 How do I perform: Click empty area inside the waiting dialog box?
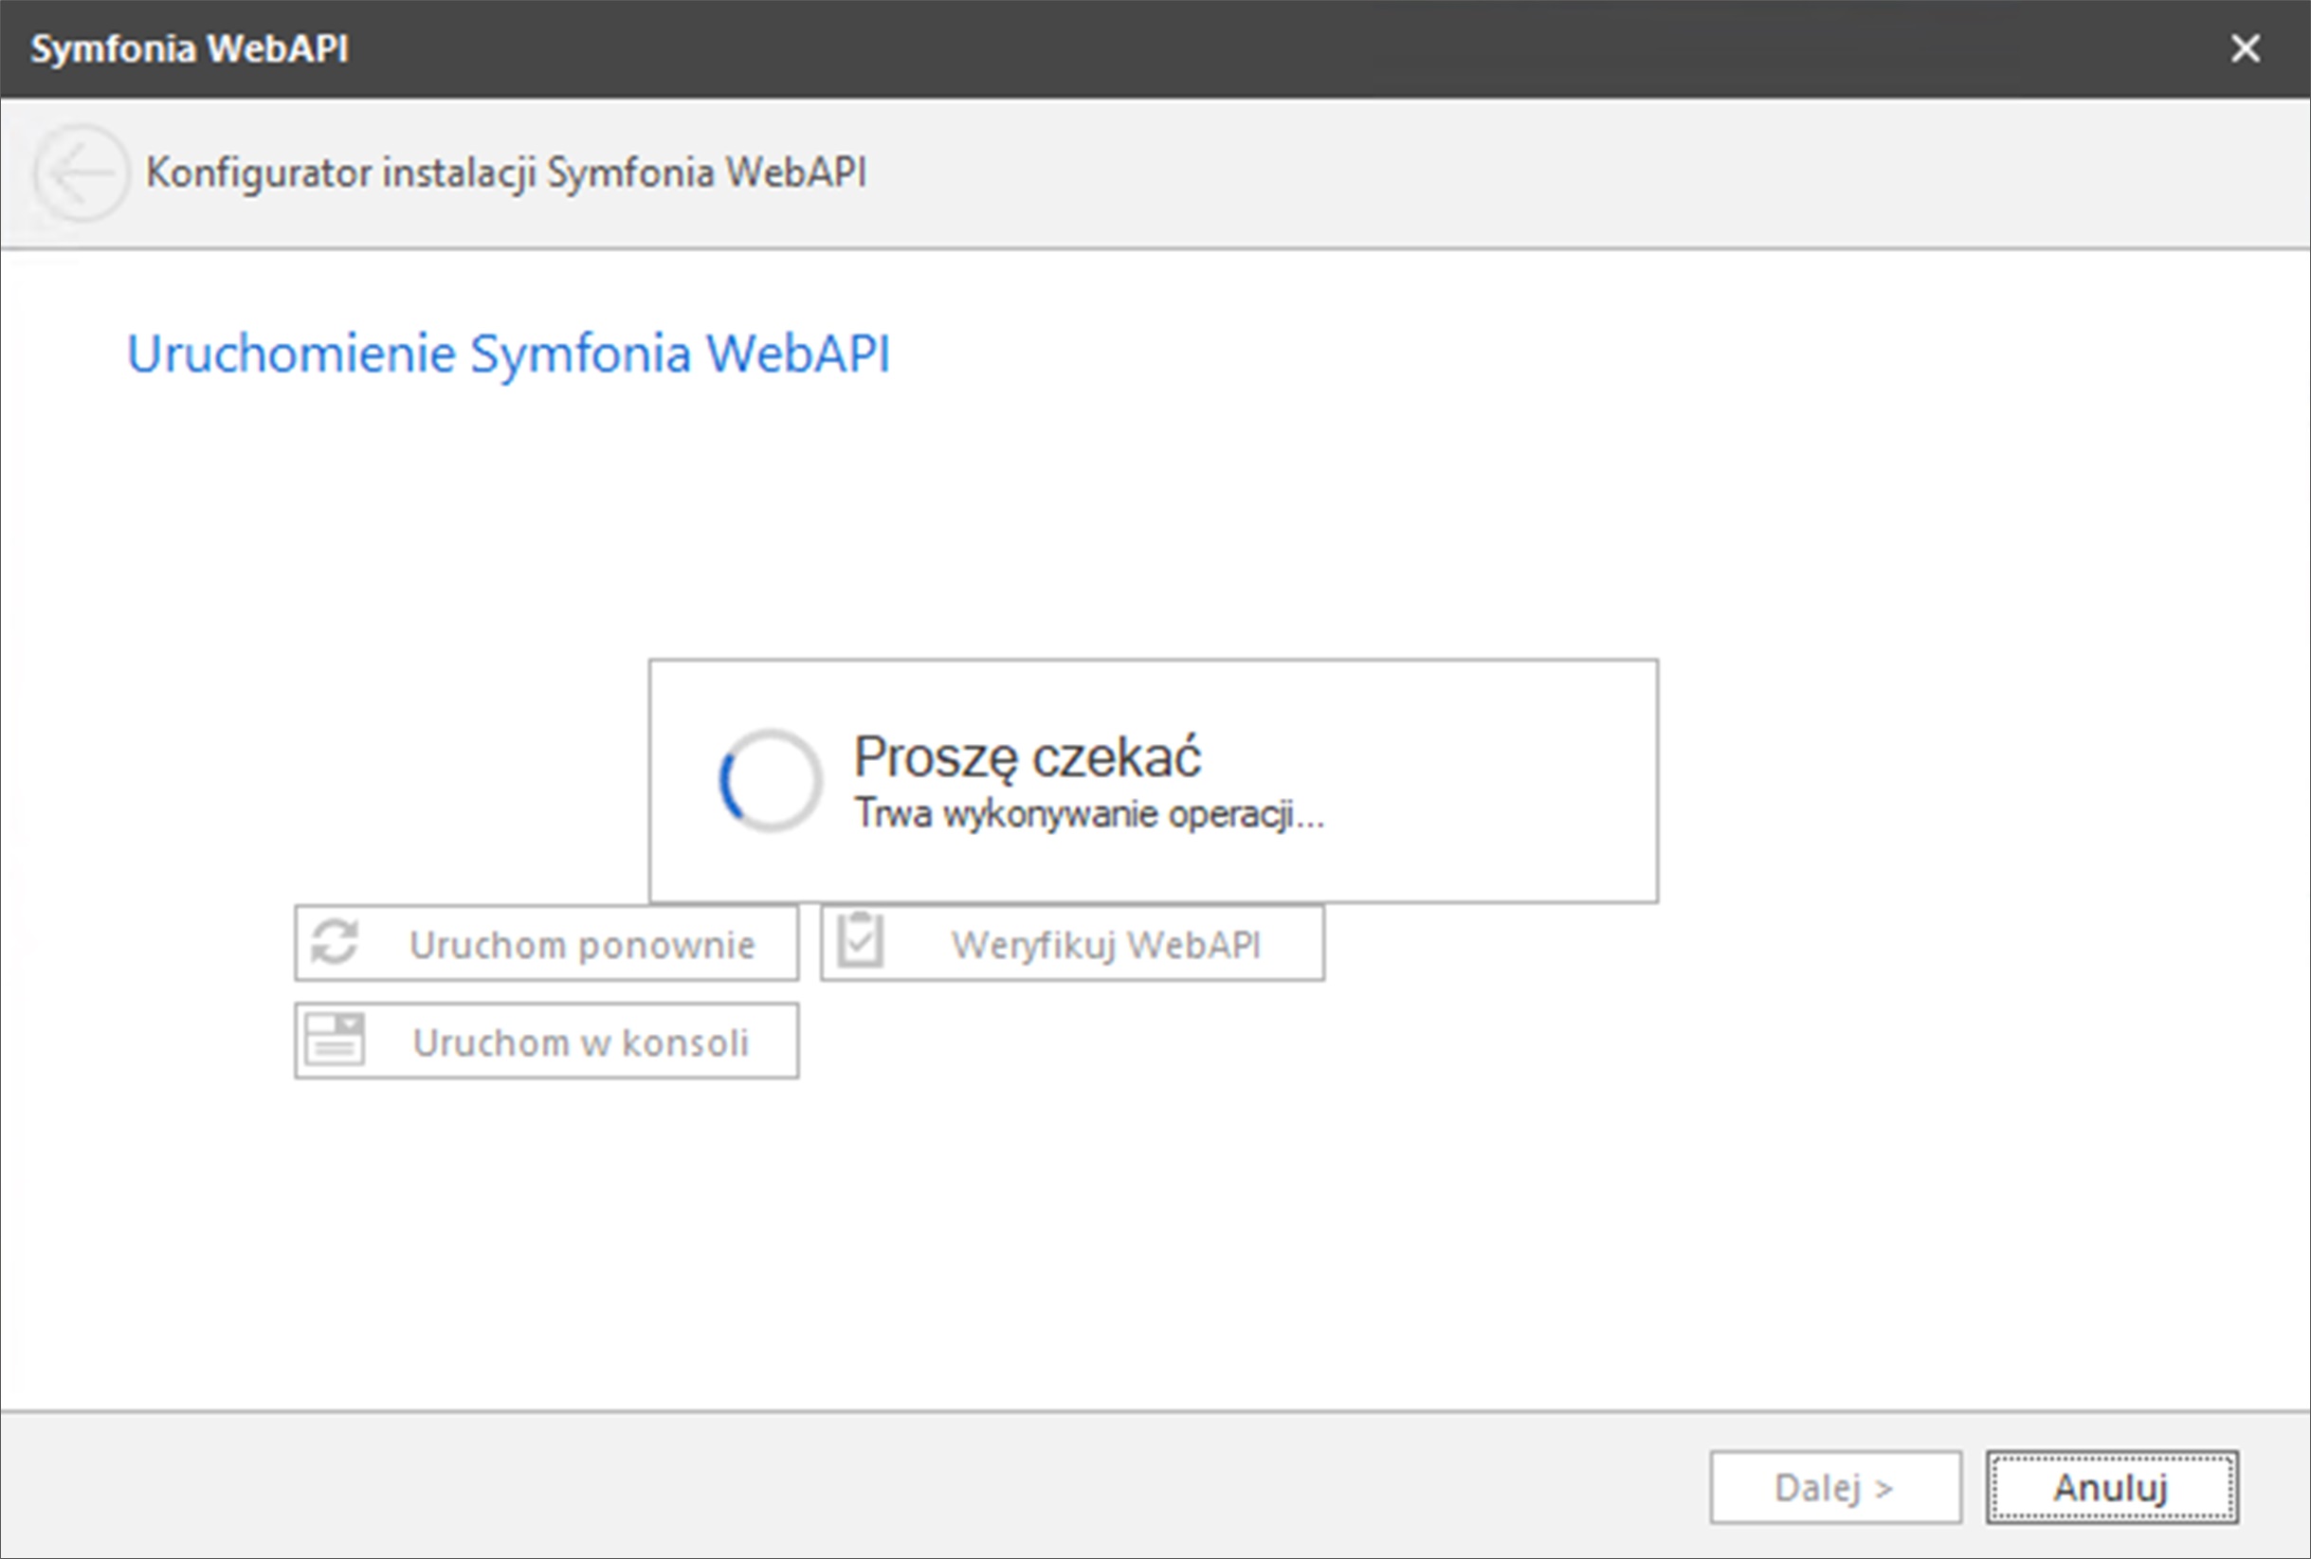(x=1472, y=786)
